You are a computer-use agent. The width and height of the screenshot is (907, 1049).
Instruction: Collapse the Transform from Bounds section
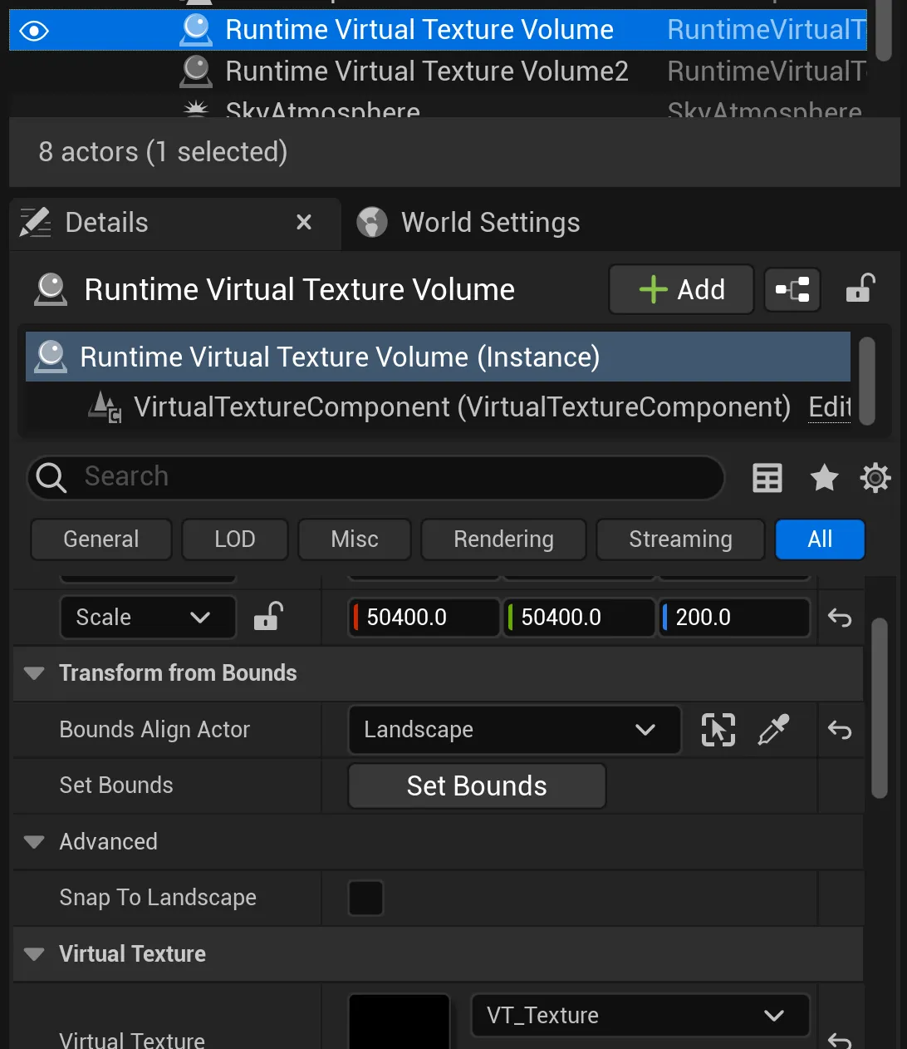[34, 673]
